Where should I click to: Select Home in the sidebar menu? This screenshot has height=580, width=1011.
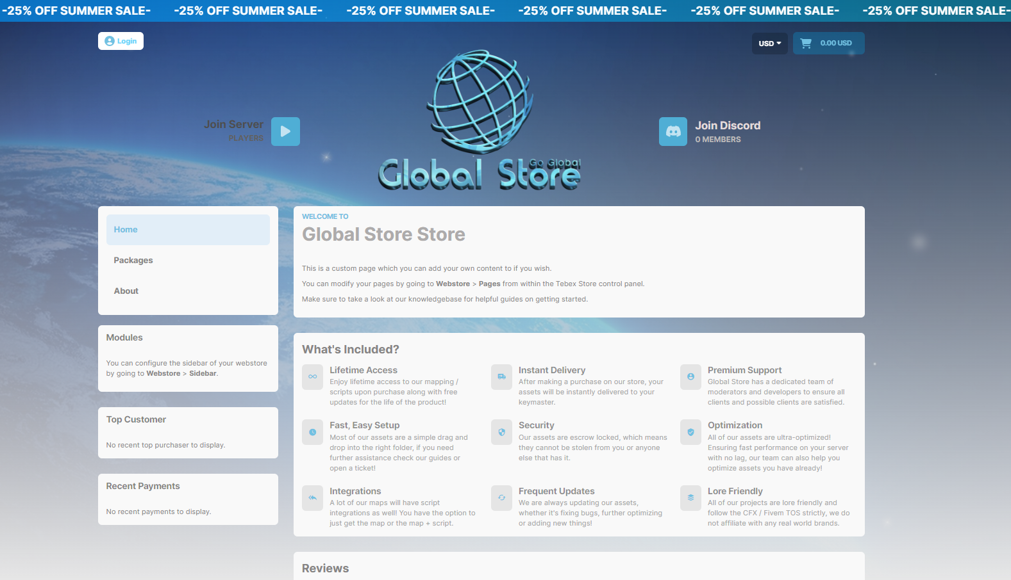(188, 230)
